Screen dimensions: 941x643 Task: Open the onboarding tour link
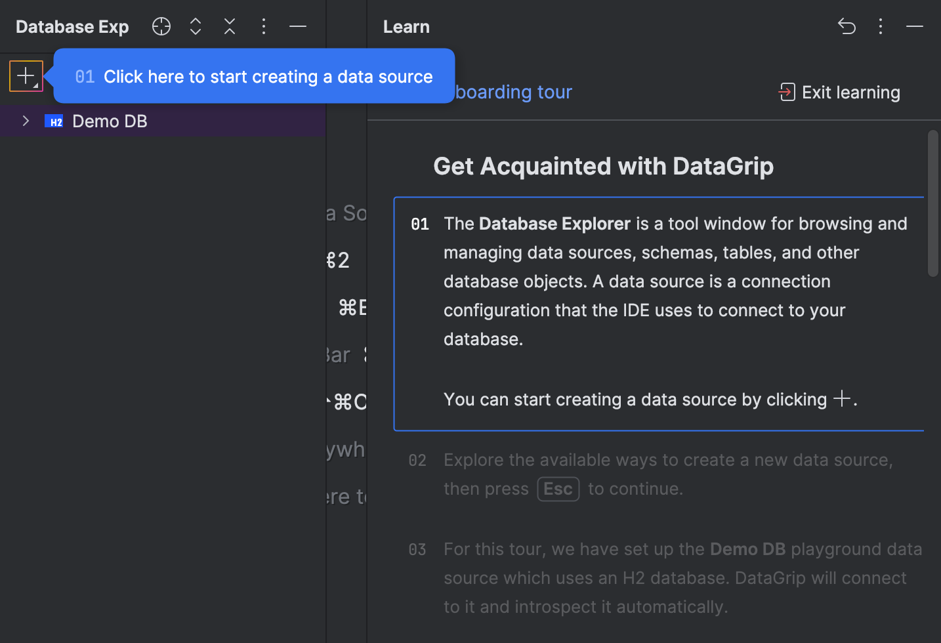[x=513, y=92]
